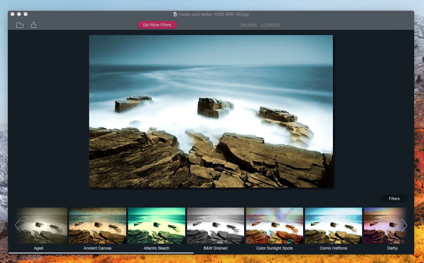
Task: Show the ORIGINAL image view
Action: click(248, 25)
